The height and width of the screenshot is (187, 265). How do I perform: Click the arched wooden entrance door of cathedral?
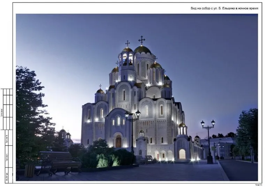pos(119,141)
